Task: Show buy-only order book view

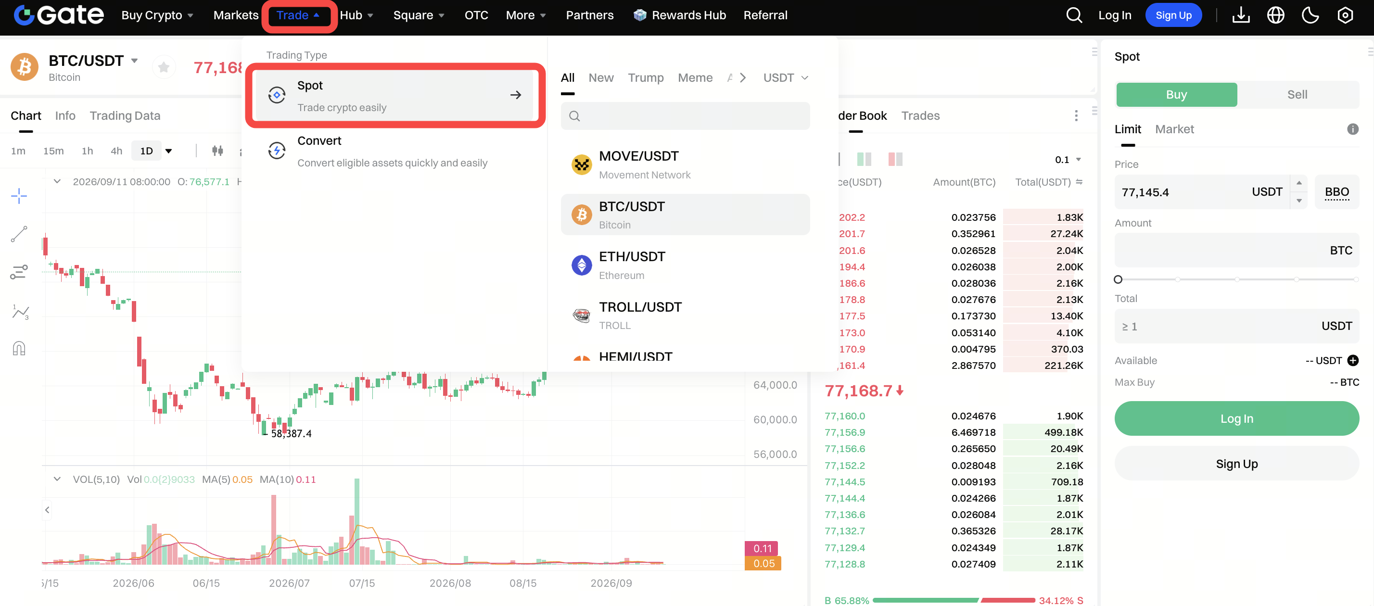Action: [864, 159]
